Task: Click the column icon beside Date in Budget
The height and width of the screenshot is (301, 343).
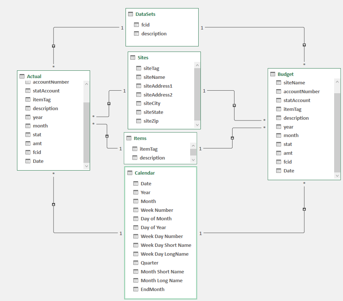Action: tap(278, 171)
